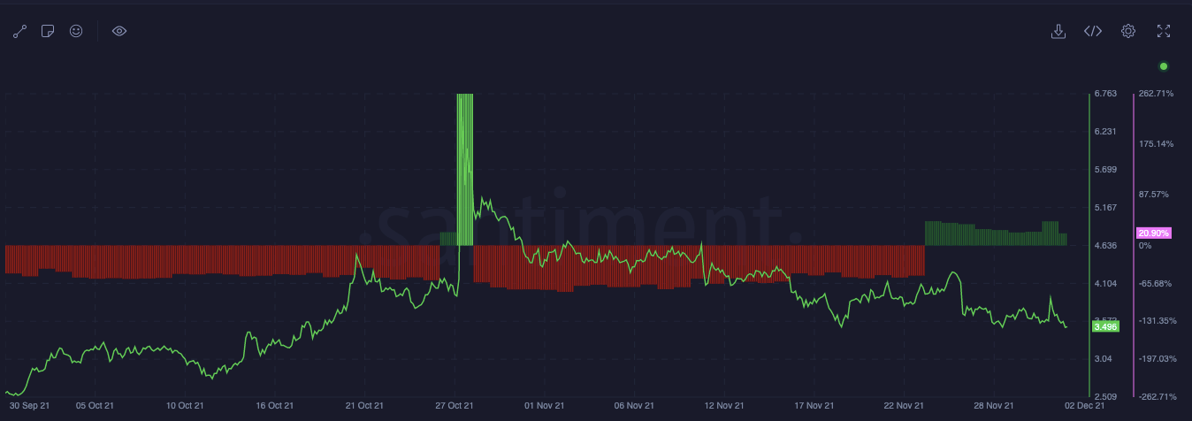Viewport: 1192px width, 421px height.
Task: Click the 0% baseline axis label
Action: 1145,245
